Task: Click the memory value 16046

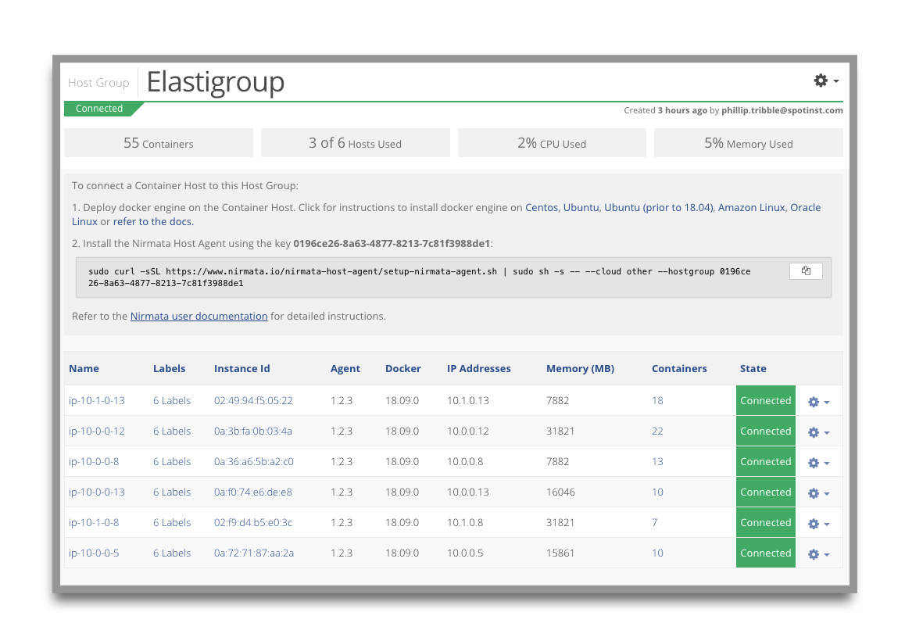Action: [x=560, y=492]
